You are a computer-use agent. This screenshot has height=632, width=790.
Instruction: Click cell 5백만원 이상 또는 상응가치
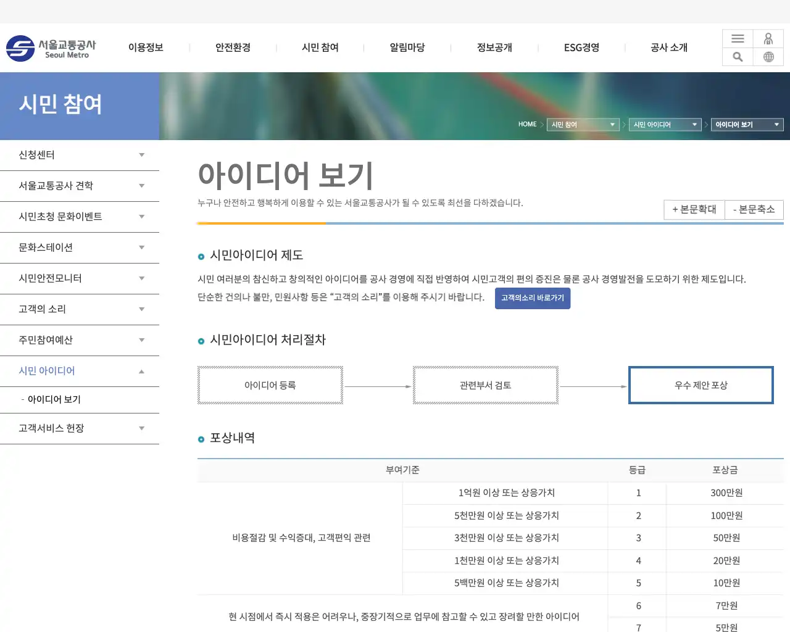point(506,583)
